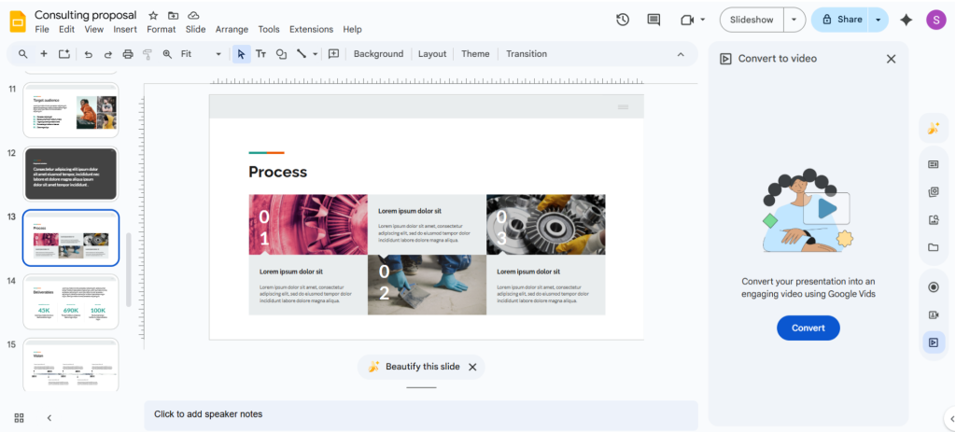The width and height of the screenshot is (956, 432).
Task: Open the Tools menu
Action: pos(269,29)
